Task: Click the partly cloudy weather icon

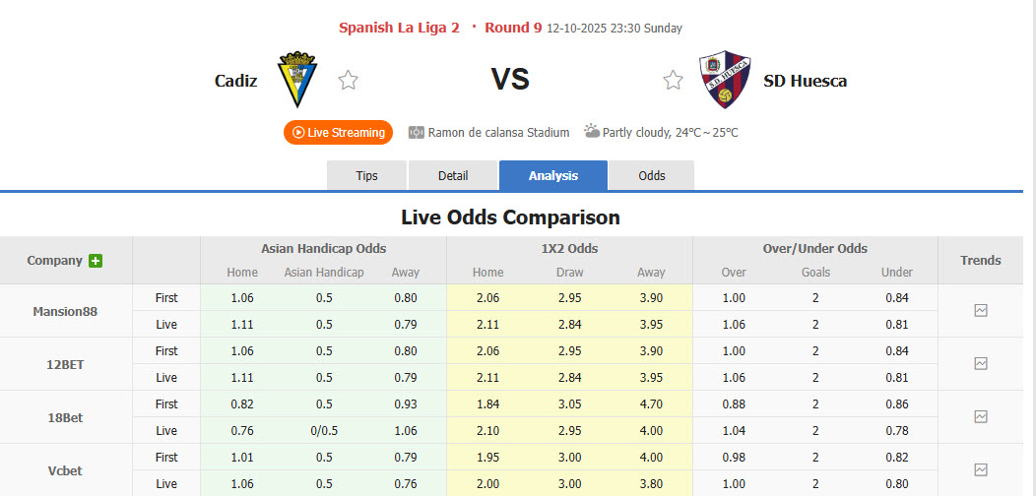Action: [x=591, y=131]
